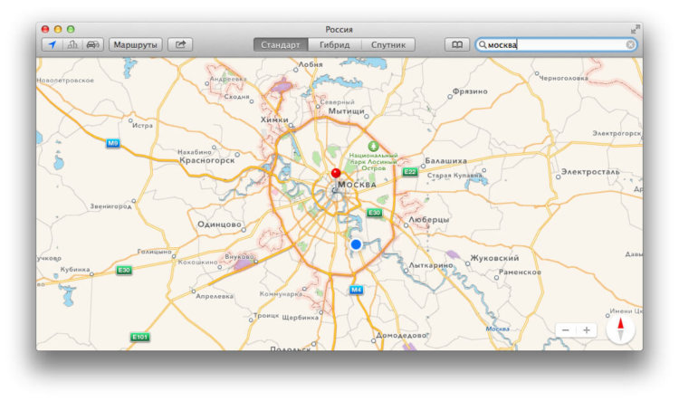
Task: Select the Химки label
Action: [274, 119]
